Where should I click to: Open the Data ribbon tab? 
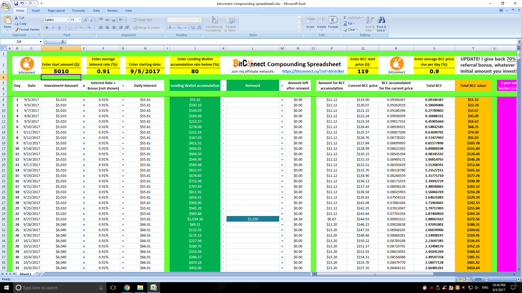pyautogui.click(x=97, y=11)
